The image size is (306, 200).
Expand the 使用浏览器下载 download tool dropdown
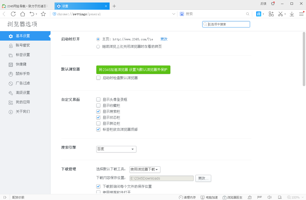pos(145,170)
